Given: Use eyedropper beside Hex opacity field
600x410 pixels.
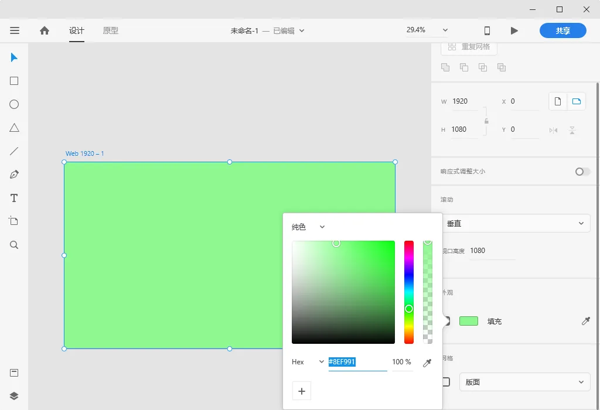Looking at the screenshot, I should [427, 363].
